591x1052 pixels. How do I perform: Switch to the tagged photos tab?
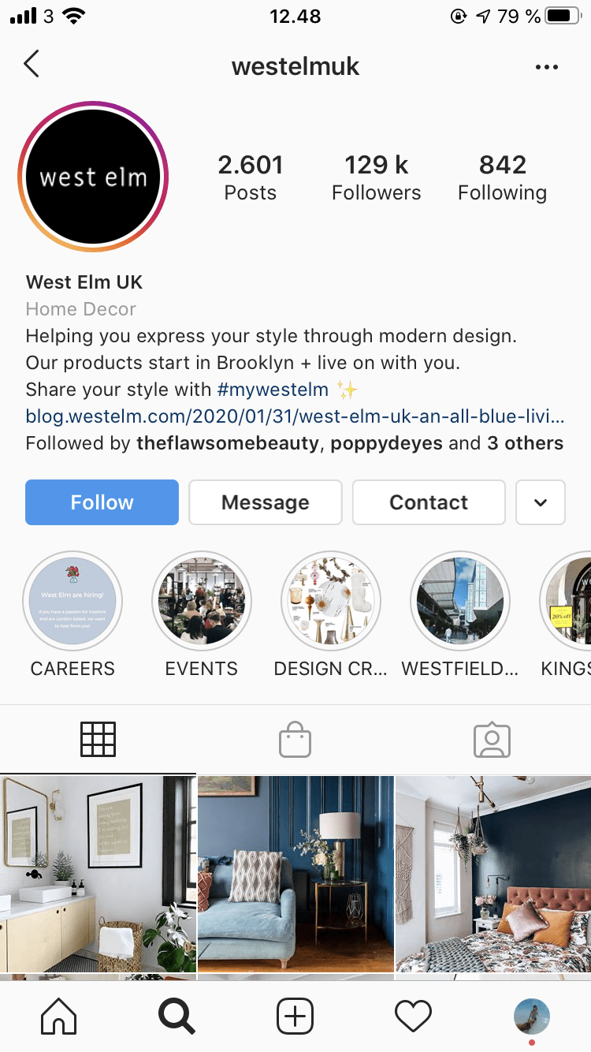point(492,740)
